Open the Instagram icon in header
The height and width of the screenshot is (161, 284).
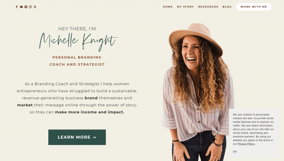tap(31, 7)
